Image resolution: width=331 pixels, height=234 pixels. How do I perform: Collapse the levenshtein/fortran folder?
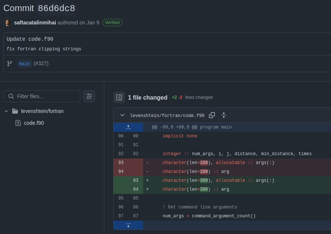click(x=6, y=111)
